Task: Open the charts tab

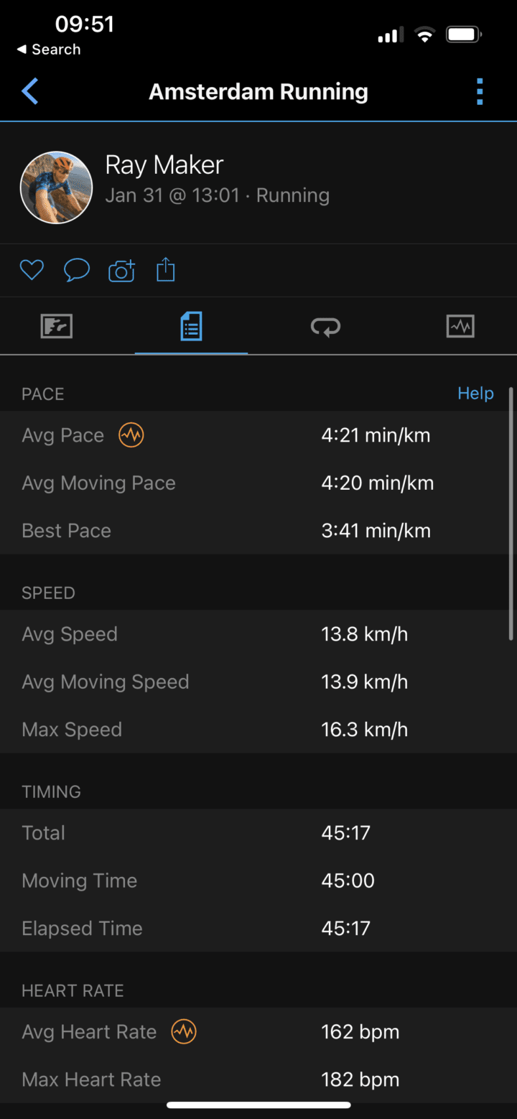Action: (460, 327)
